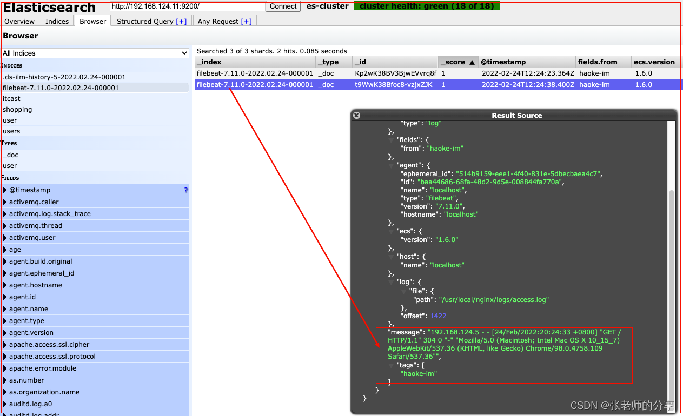The image size is (683, 416).
Task: Focus the cluster URL input field
Action: point(188,6)
